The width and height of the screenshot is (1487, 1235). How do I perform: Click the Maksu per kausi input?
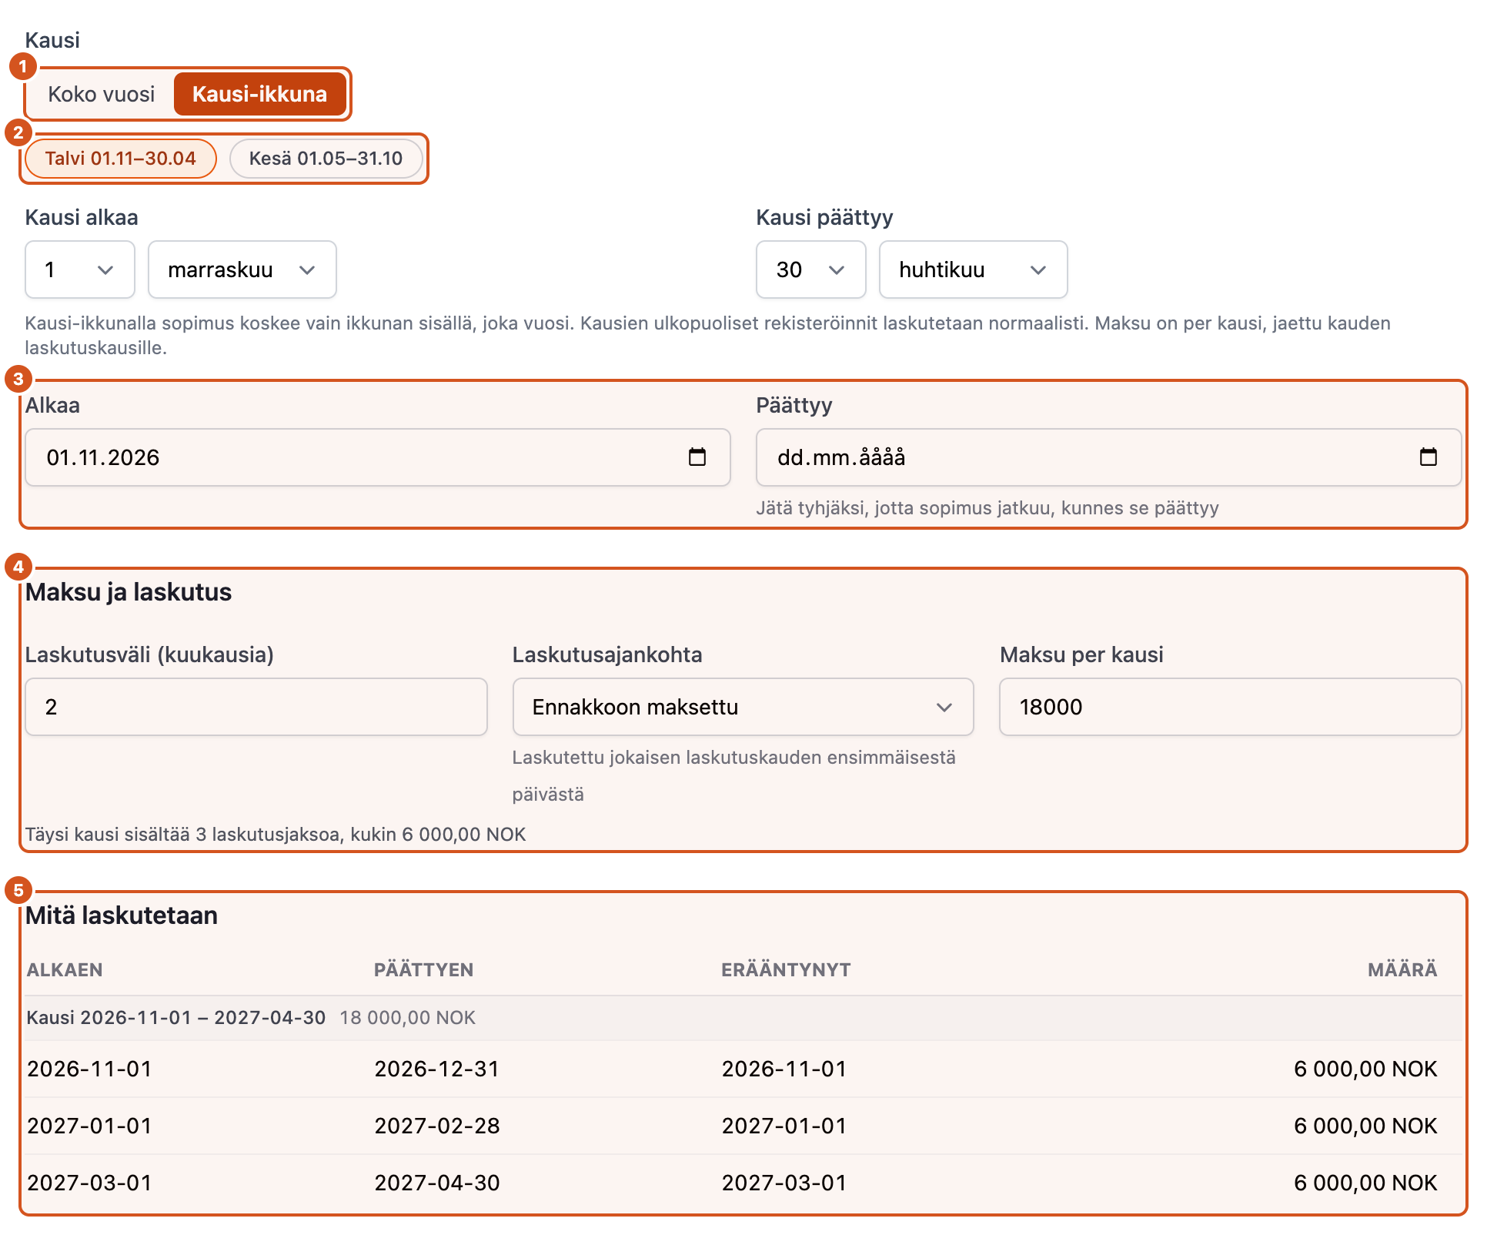(1231, 707)
